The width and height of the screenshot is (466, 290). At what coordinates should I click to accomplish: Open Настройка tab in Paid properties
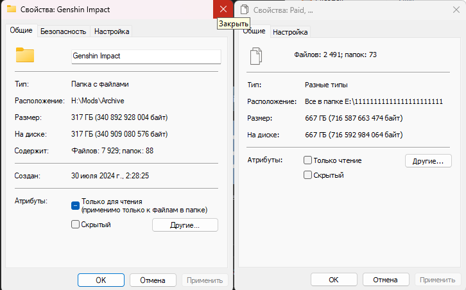pos(290,32)
